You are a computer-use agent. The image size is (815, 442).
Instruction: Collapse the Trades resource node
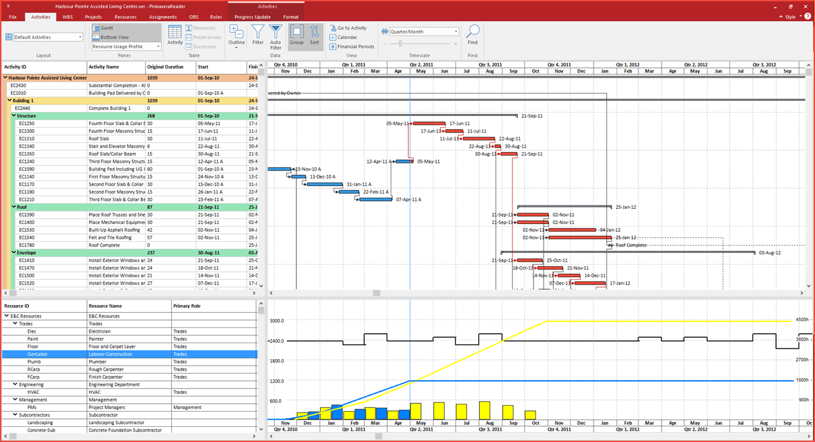click(14, 323)
